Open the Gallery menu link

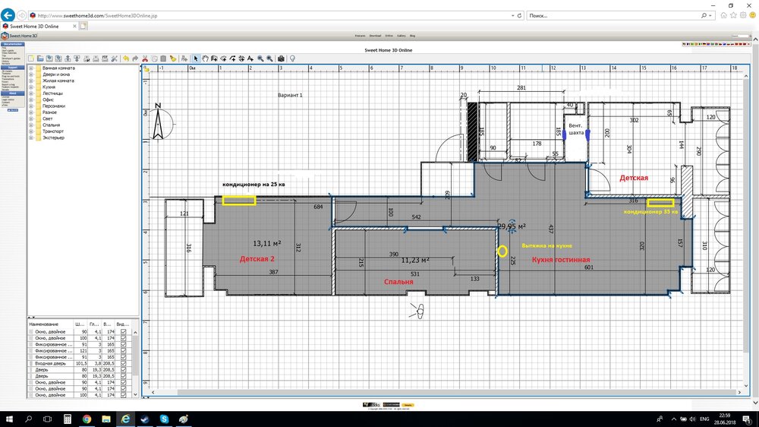402,36
